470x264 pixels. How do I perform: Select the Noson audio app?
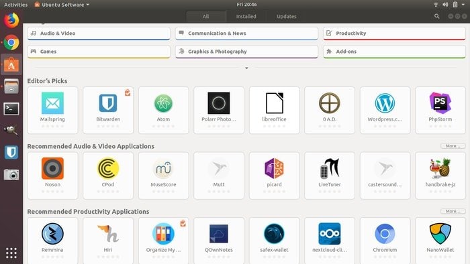tap(52, 176)
